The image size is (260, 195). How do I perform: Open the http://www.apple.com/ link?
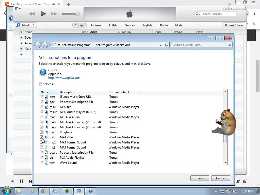click(64, 78)
